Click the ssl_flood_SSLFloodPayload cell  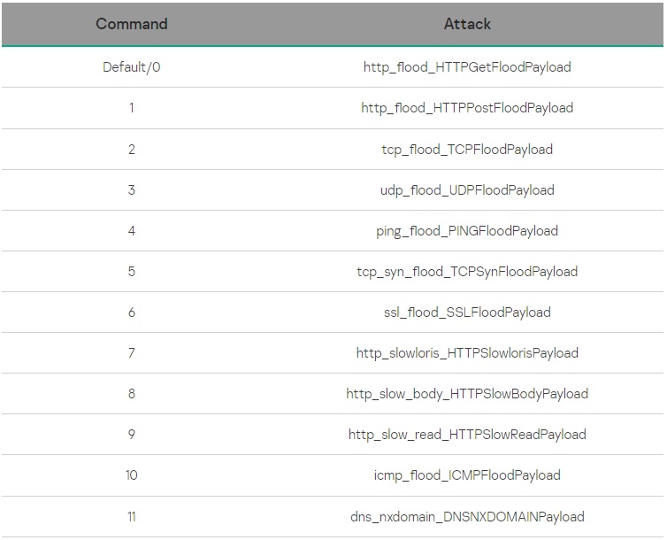coord(467,312)
